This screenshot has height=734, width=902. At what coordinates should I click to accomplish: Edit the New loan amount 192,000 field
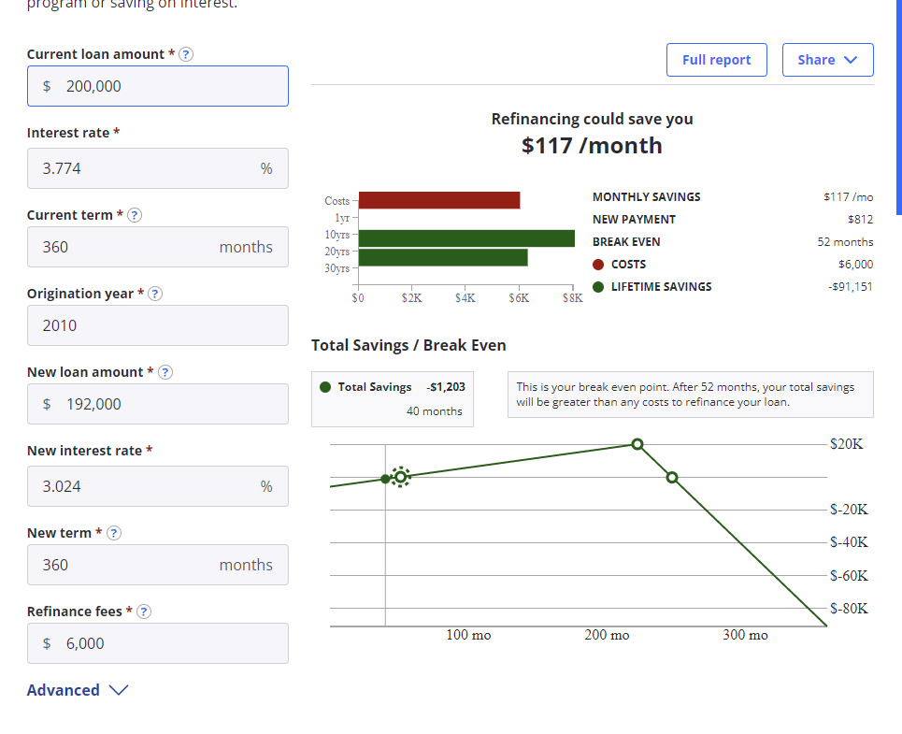click(x=158, y=404)
